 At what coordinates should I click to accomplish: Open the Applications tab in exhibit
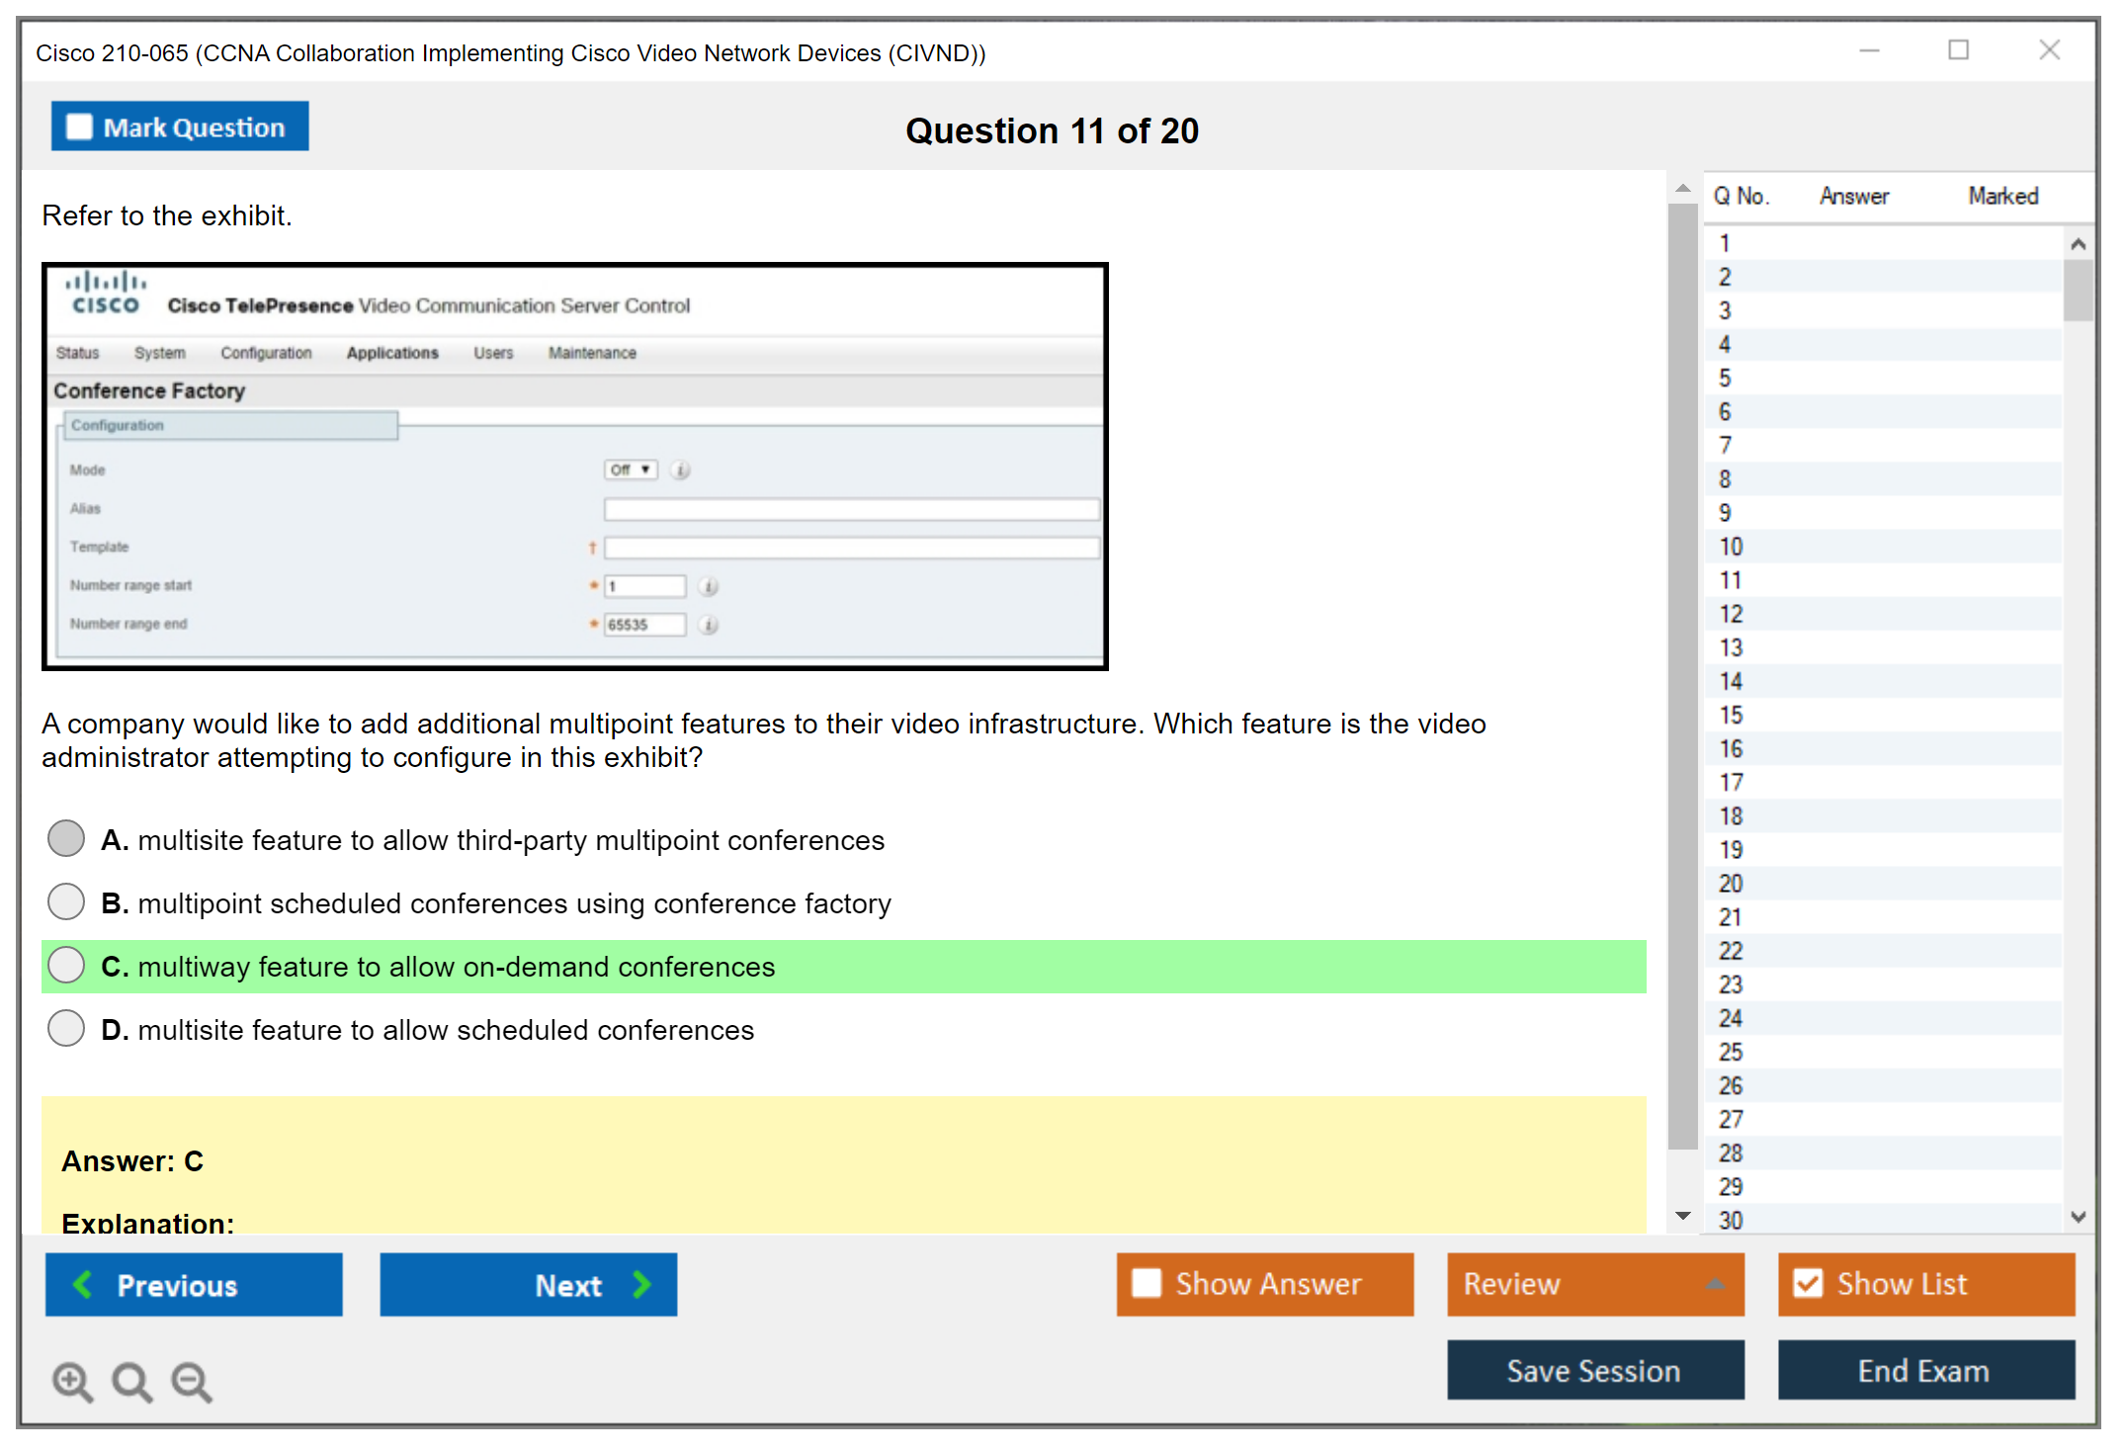coord(392,353)
